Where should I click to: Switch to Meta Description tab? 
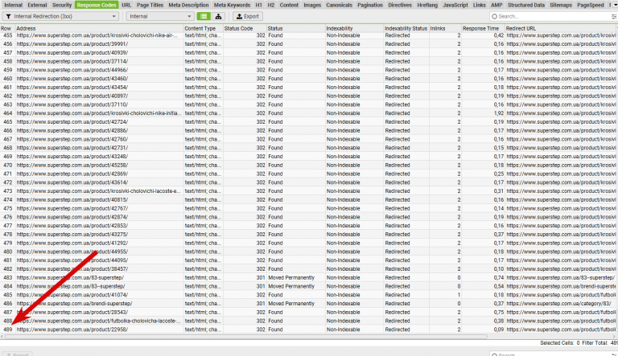click(188, 5)
